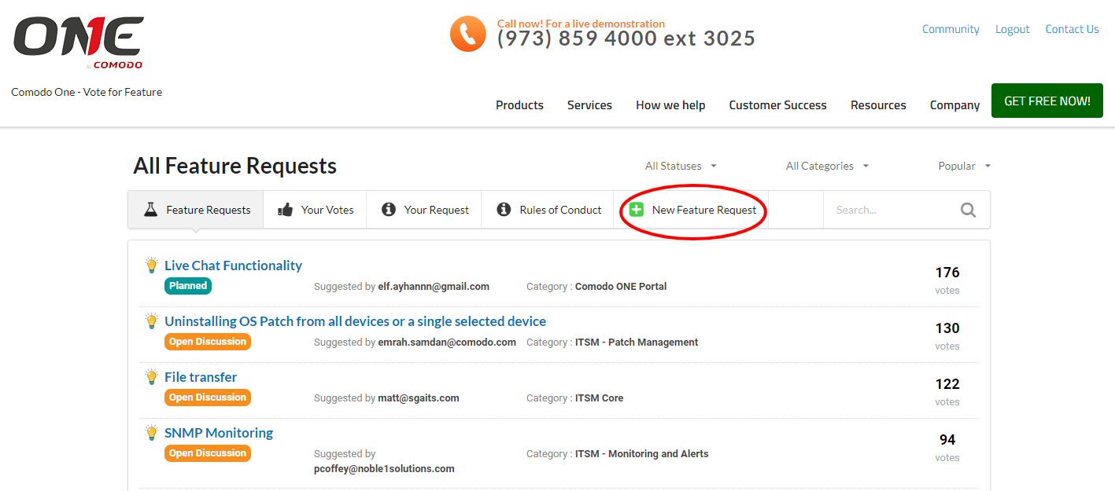The height and width of the screenshot is (491, 1115).
Task: Click the flask icon in Feature Requests tab
Action: [150, 210]
